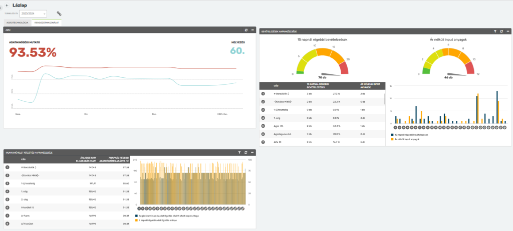The image size is (513, 231).
Task: Click the back arrow next to Lázlap
Action: (x=7, y=5)
